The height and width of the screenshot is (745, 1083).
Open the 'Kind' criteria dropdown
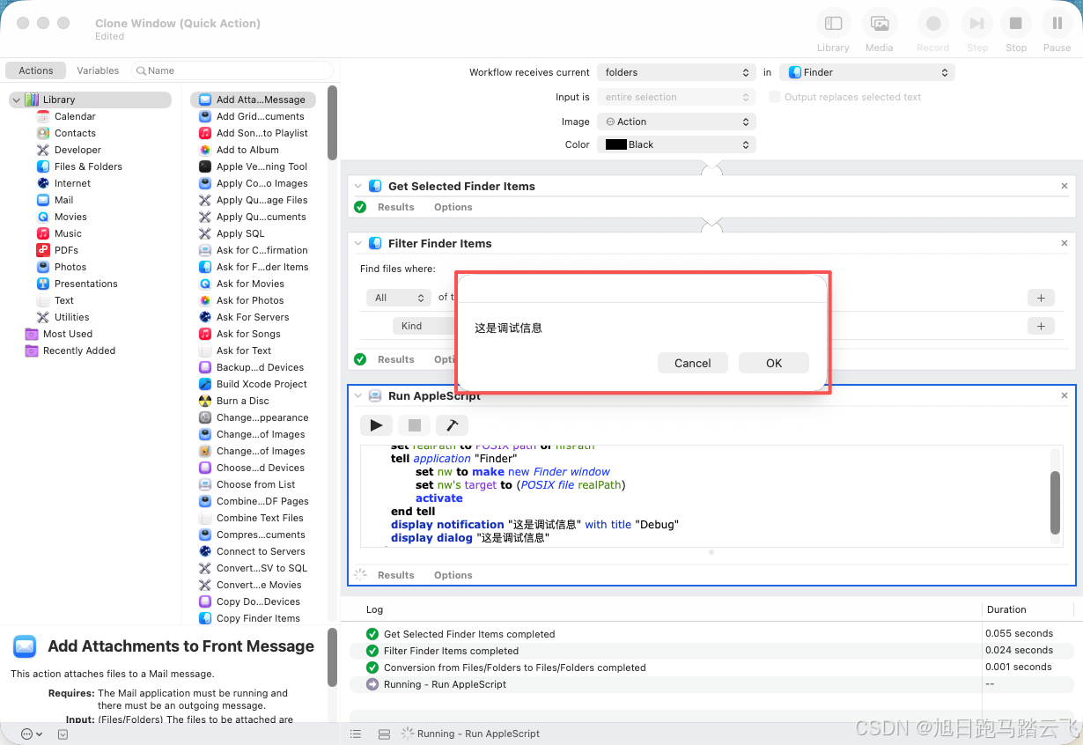[424, 326]
